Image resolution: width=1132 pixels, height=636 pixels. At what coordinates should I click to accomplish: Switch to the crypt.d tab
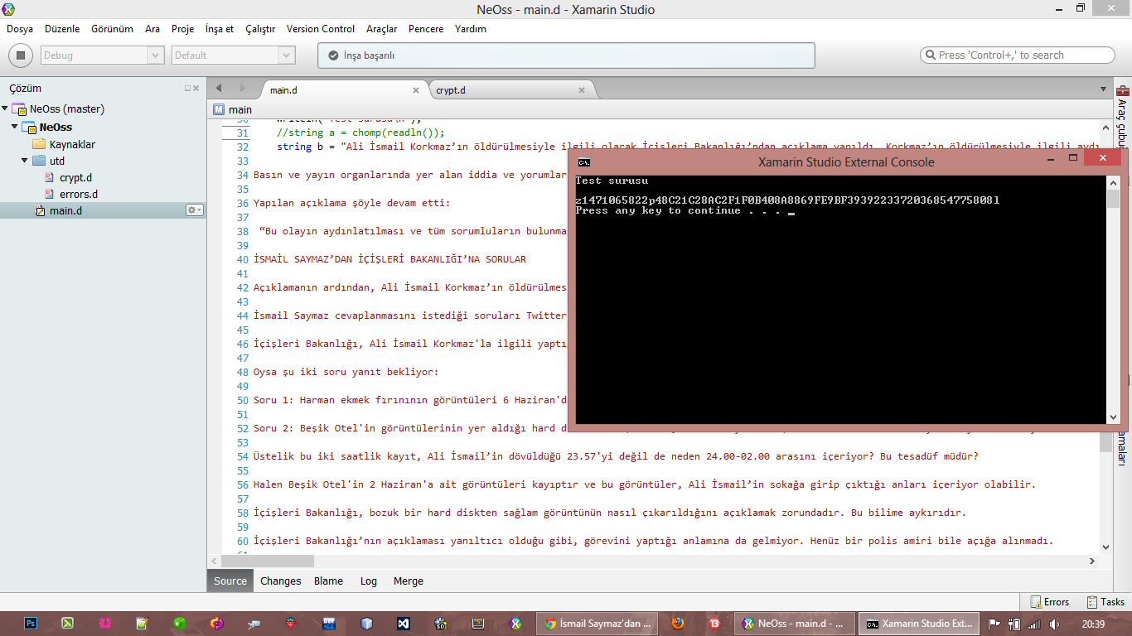[451, 90]
